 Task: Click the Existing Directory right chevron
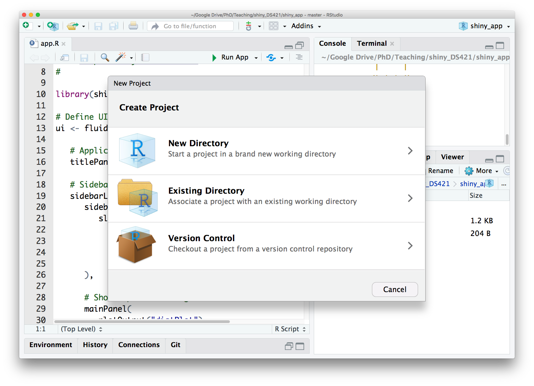click(410, 198)
